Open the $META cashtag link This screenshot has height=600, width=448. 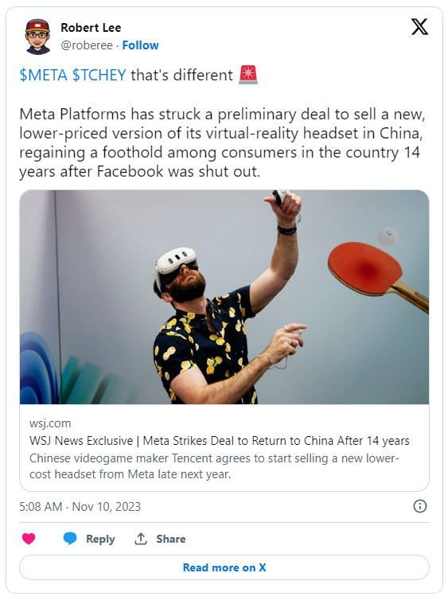[43, 75]
